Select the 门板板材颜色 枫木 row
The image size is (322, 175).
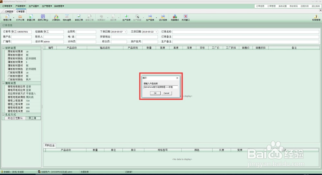[23, 79]
